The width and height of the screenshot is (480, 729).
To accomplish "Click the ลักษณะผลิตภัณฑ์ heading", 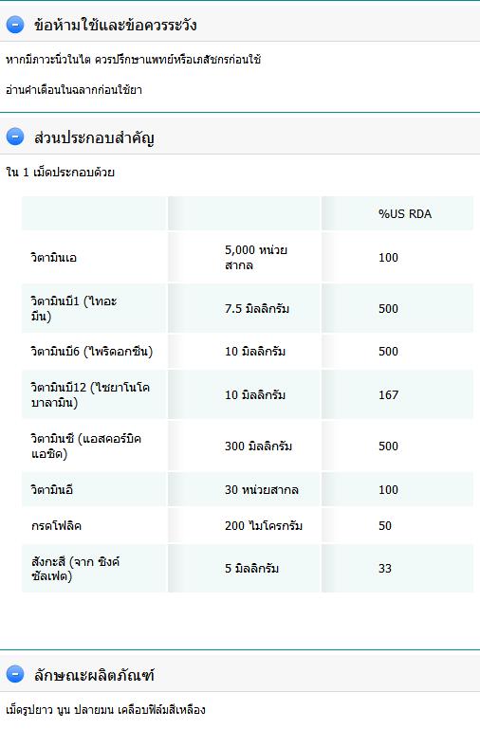I will coord(94,675).
